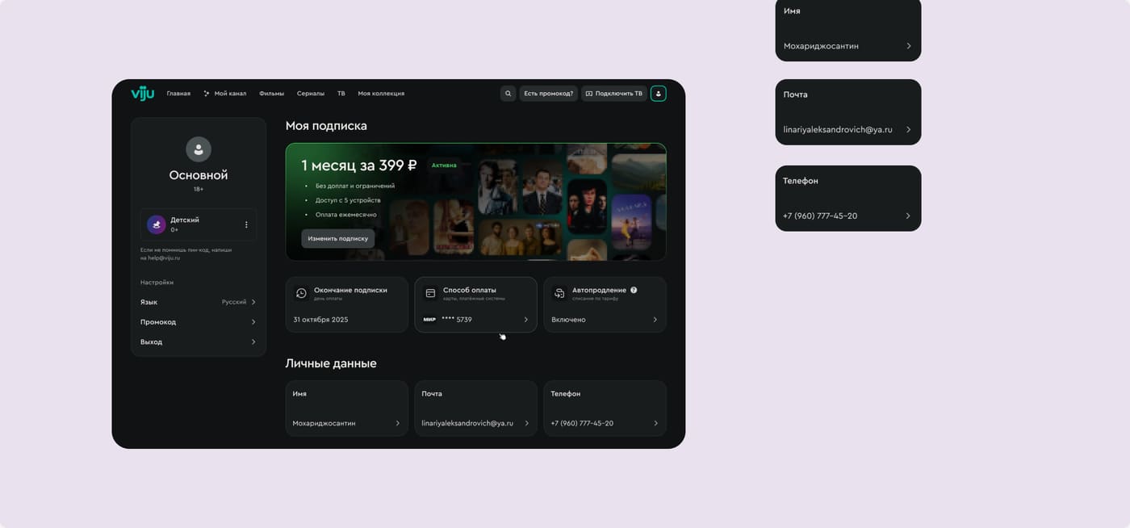Click the "18+" label under Основной

(x=199, y=189)
